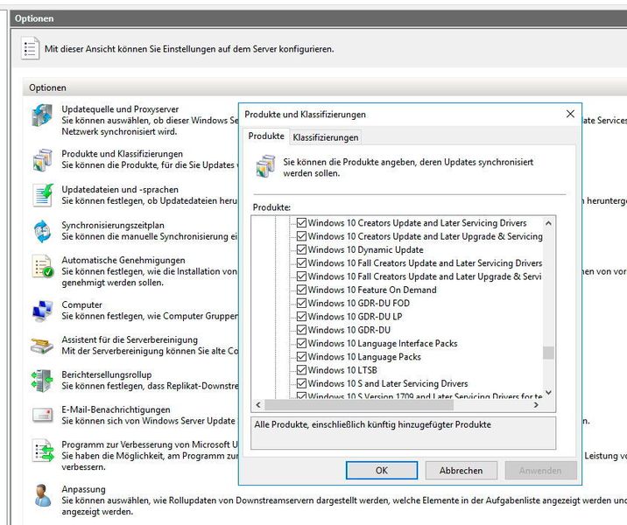Screen dimensions: 627x525
Task: Click the horizontal scrollbar thumb in product list
Action: pos(359,405)
